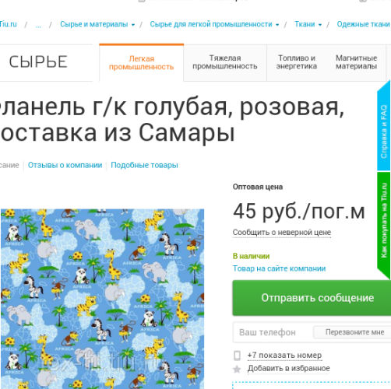Screen dimensions: 391x389
Task: Open the Africa animals fabric image
Action: click(102, 299)
